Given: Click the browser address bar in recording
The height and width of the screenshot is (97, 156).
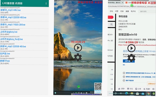Looking at the screenshot, I should click(x=132, y=7).
